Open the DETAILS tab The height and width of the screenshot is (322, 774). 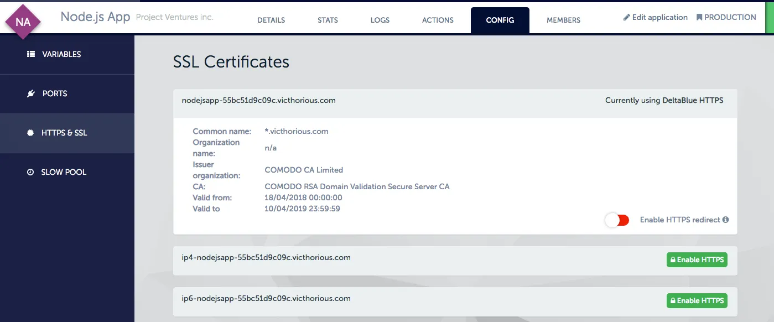[x=271, y=20]
